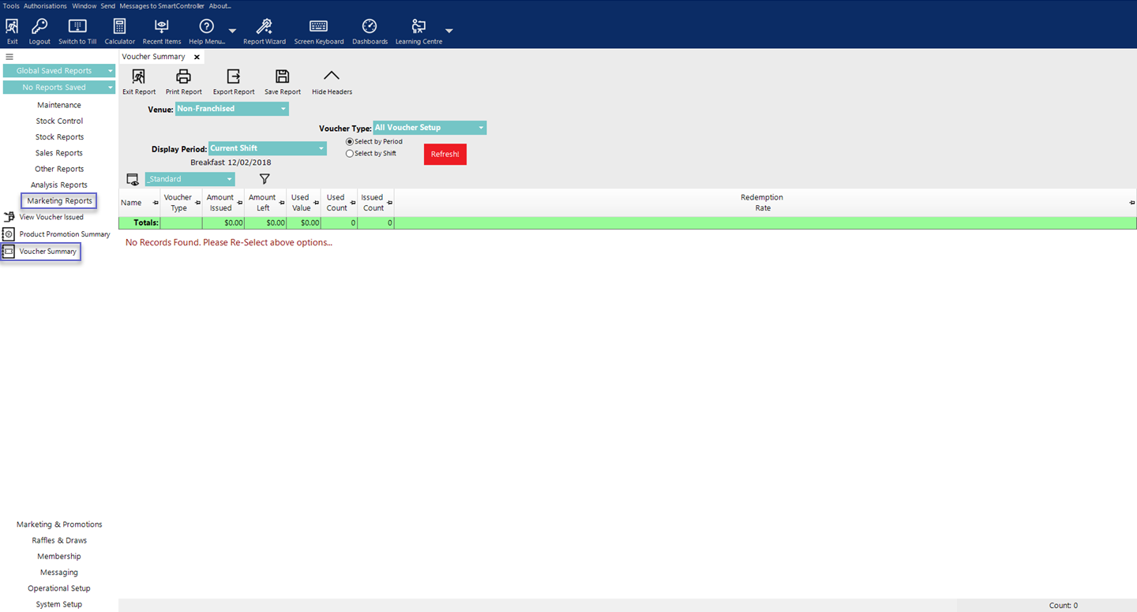Open the Calculator tool

click(119, 28)
